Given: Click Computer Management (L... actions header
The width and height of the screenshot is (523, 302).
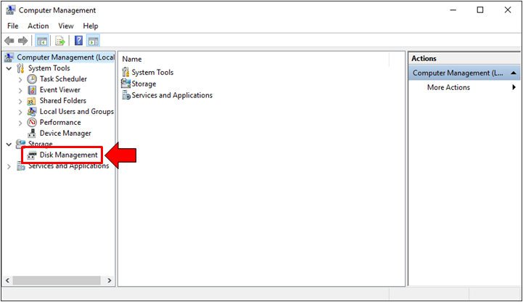Looking at the screenshot, I should pos(458,73).
